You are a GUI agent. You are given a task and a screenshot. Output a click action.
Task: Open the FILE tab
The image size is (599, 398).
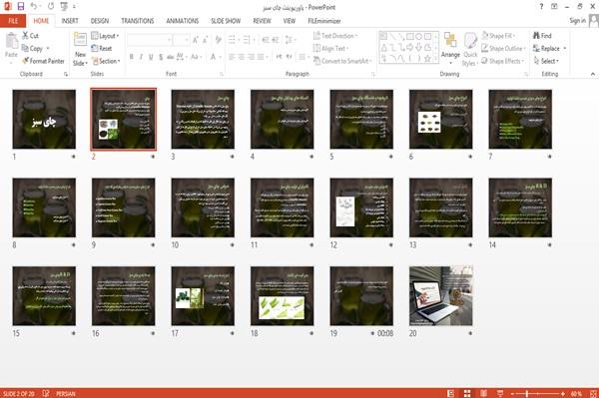coord(13,21)
